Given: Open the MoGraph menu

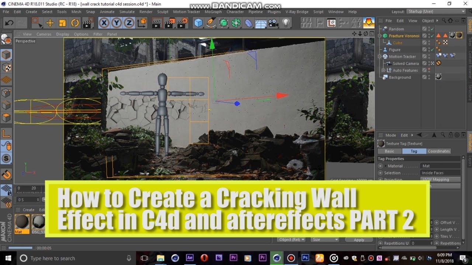Looking at the screenshot, I should click(213, 12).
